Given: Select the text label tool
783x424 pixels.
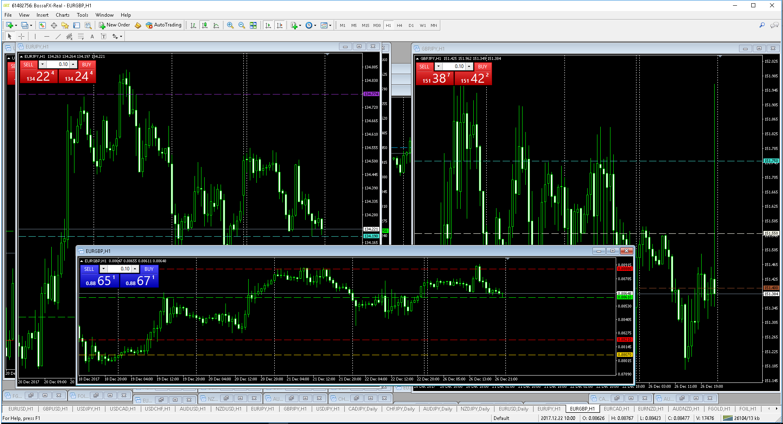Looking at the screenshot, I should click(x=104, y=36).
